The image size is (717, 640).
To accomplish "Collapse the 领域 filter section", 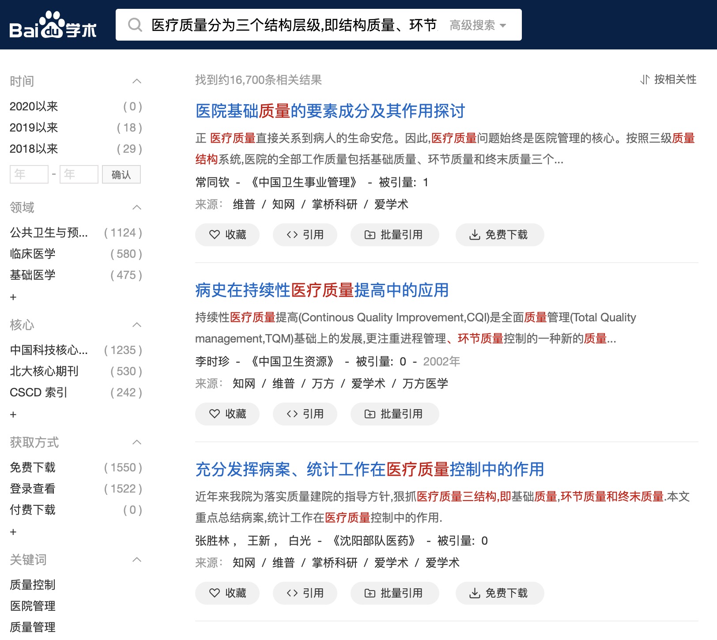I will pos(137,207).
